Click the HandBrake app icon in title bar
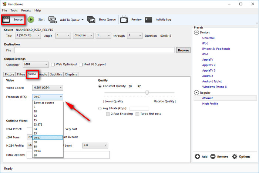Viewport: 259px width, 173px height. [4, 4]
